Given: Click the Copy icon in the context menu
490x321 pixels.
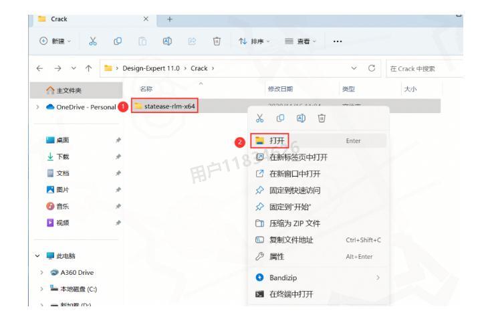Looking at the screenshot, I should [x=280, y=118].
